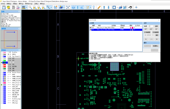Select the orange ruler measure tool
Image resolution: width=170 pixels, height=109 pixels.
click(99, 7)
